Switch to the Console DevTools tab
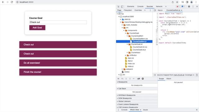The height and width of the screenshot is (112, 199). click(x=140, y=7)
